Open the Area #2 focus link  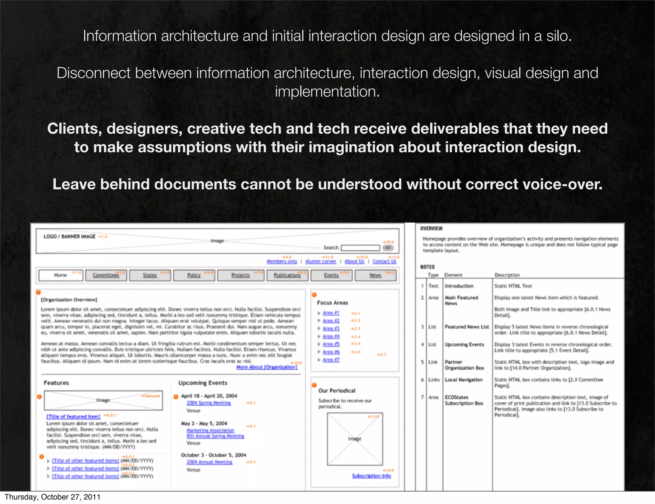pyautogui.click(x=331, y=320)
